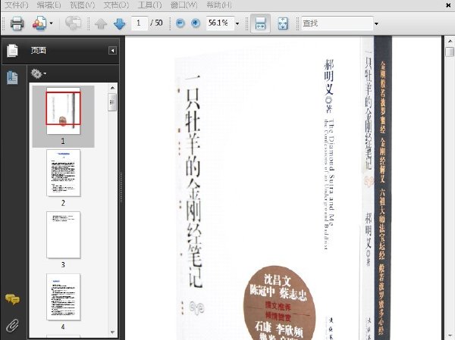Click the 页面 panel title text

click(x=39, y=51)
